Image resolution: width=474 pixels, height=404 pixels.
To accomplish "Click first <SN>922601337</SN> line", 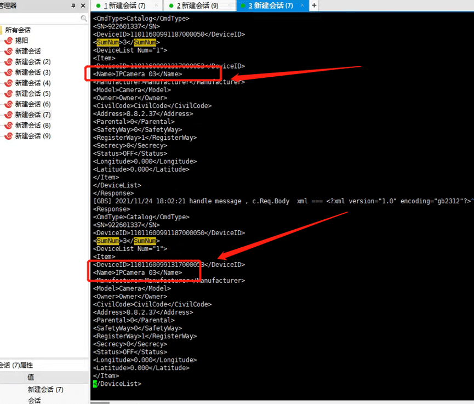I will (127, 26).
